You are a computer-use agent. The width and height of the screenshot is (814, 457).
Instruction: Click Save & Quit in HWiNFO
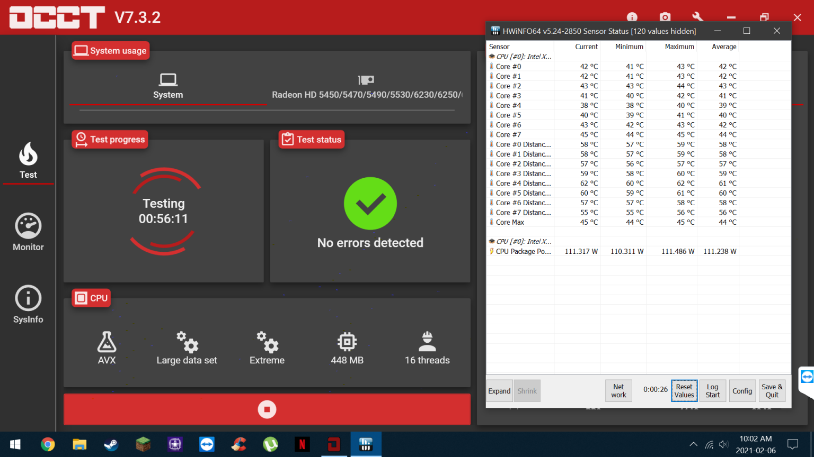point(772,391)
